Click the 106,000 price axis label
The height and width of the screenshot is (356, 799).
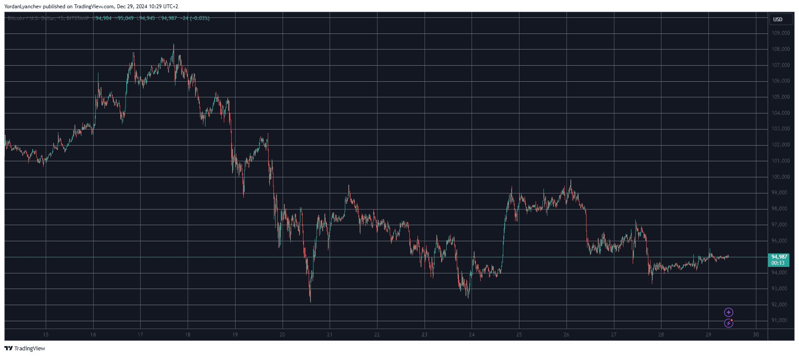781,81
